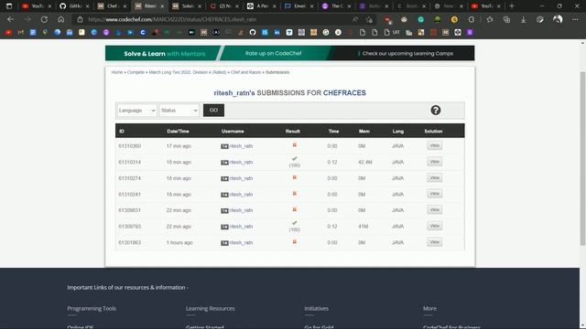Click the help question mark icon

coord(436,110)
